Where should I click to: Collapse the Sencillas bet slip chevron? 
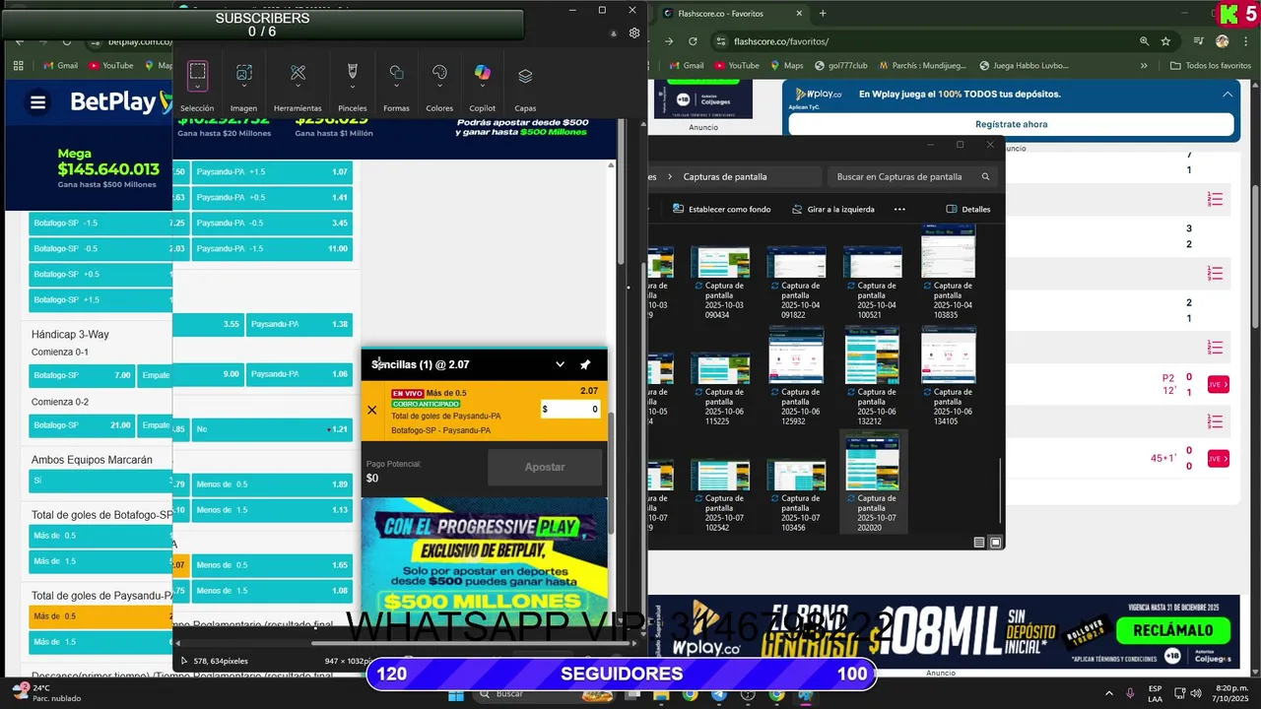pos(560,364)
